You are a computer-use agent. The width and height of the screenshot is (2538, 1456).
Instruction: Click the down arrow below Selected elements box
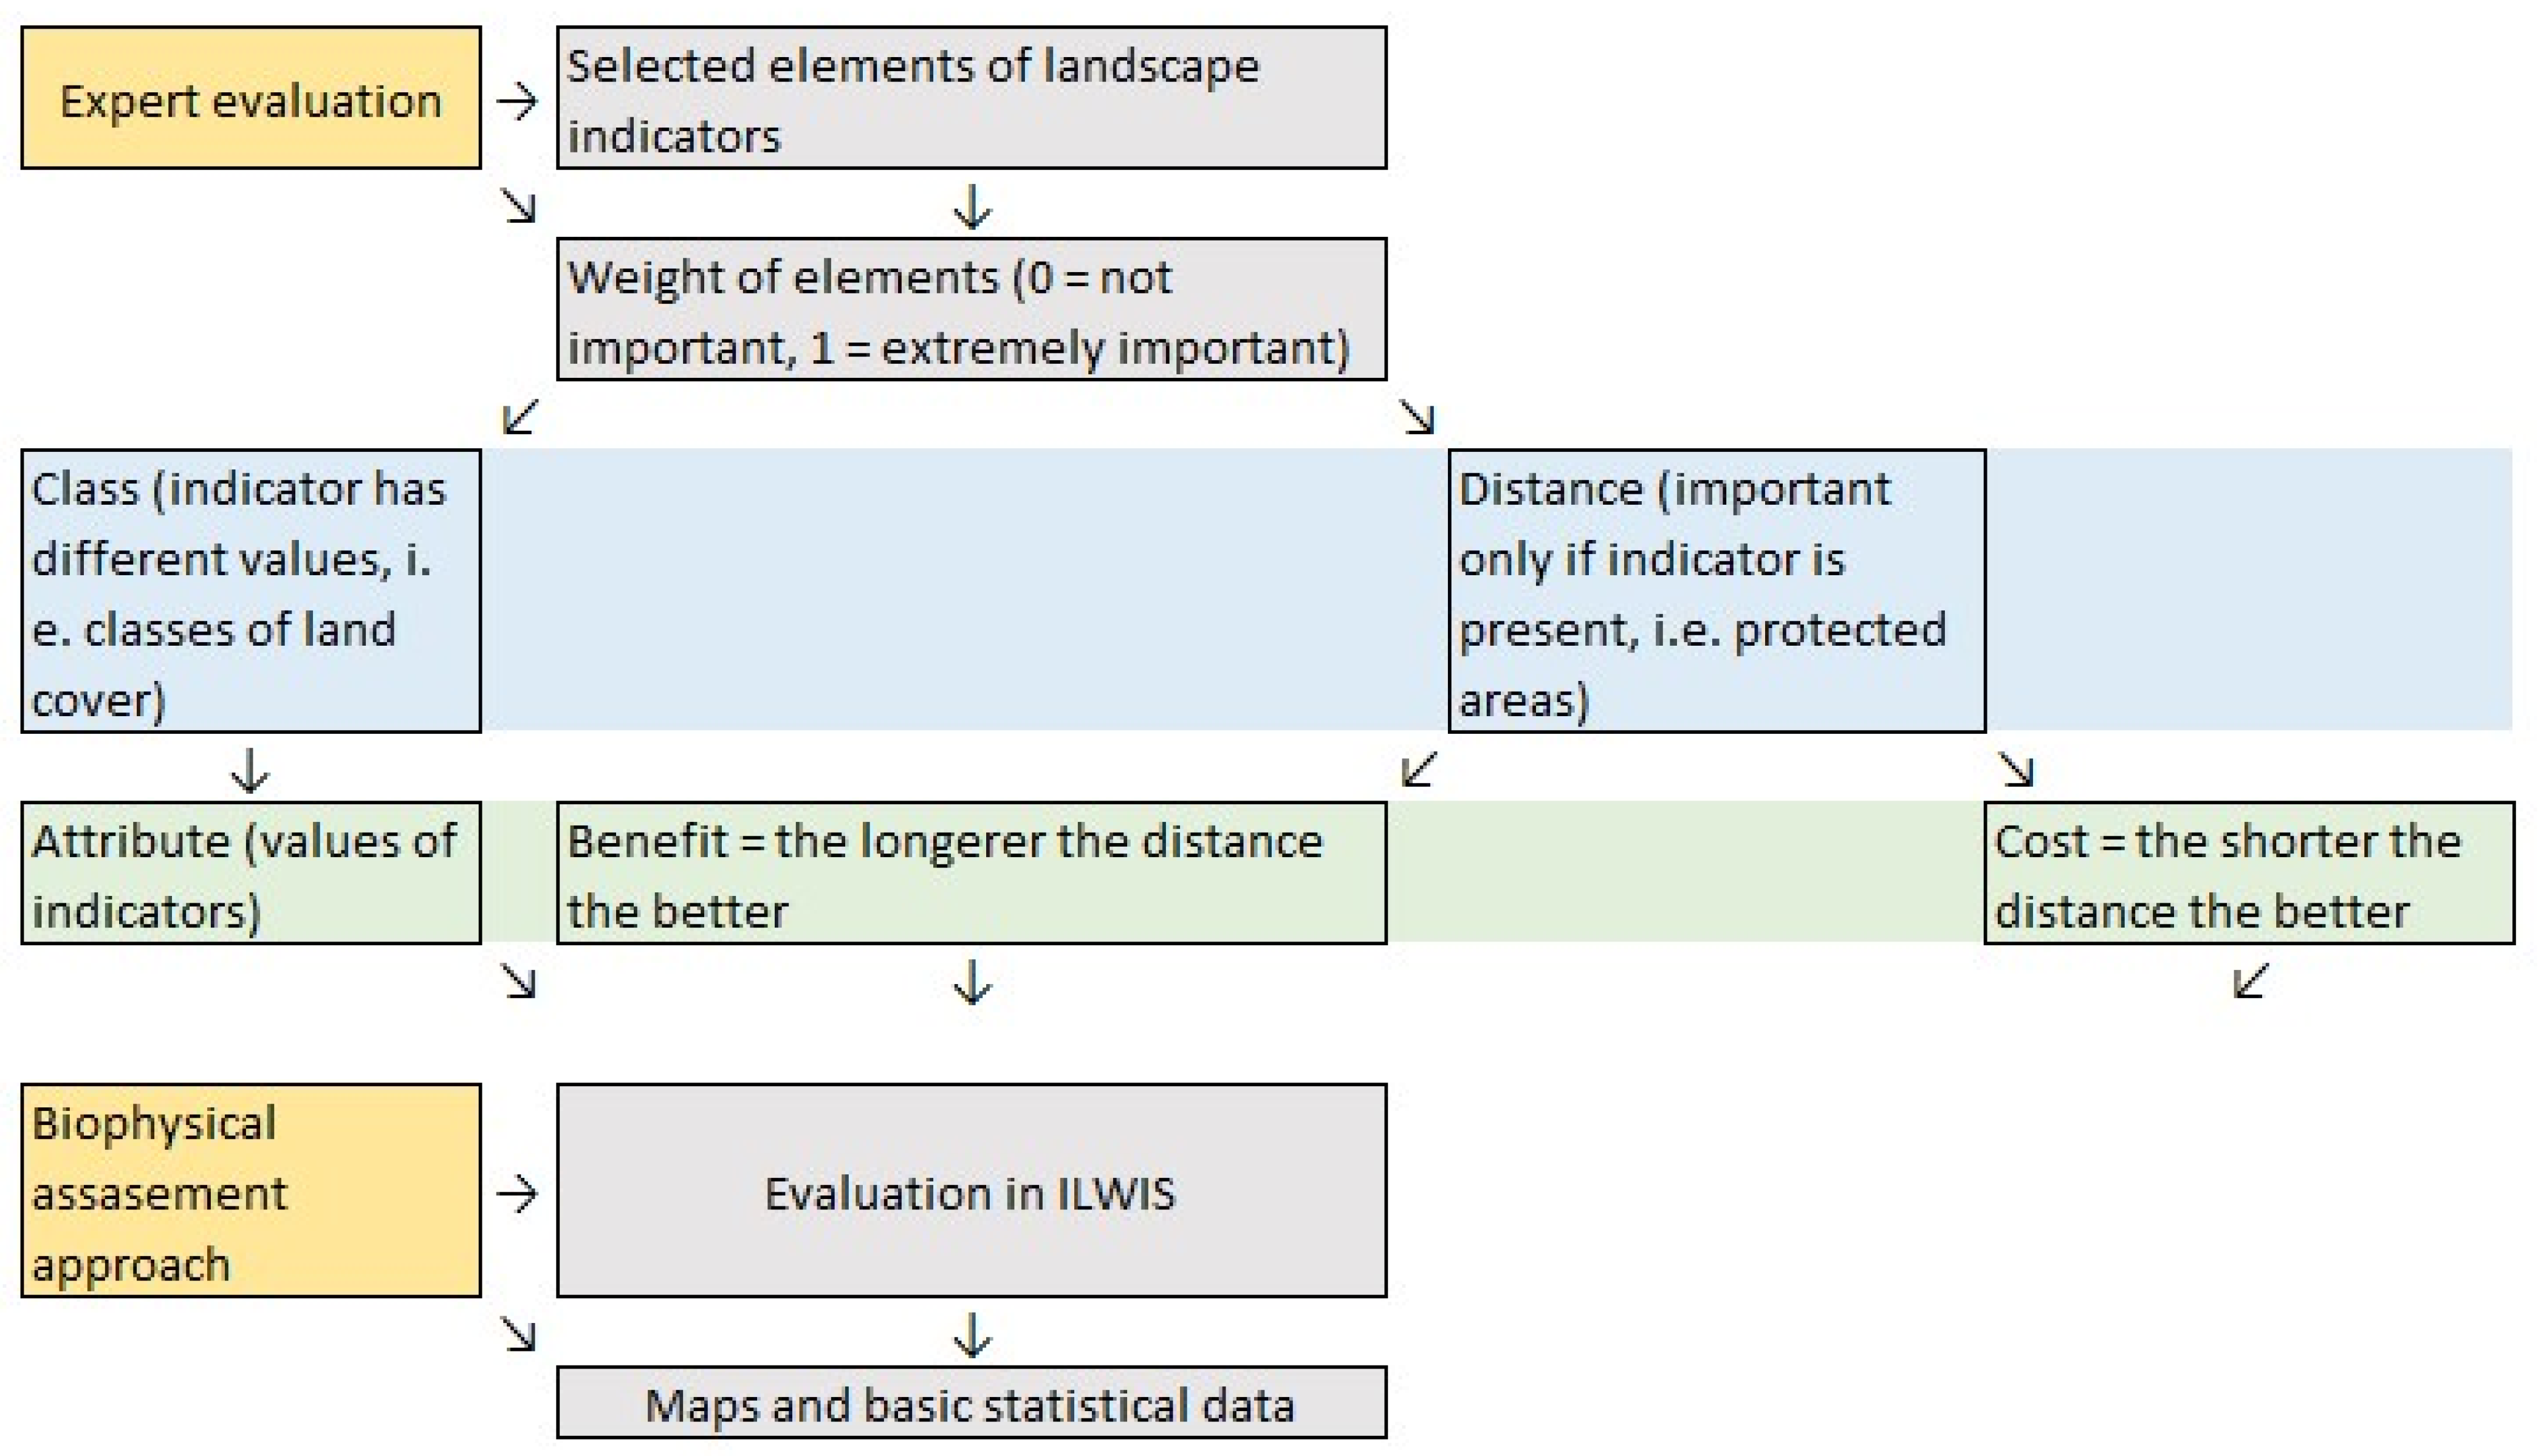[972, 206]
